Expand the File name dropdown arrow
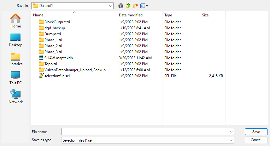Screen dimensions: 270x146 coord(231,131)
